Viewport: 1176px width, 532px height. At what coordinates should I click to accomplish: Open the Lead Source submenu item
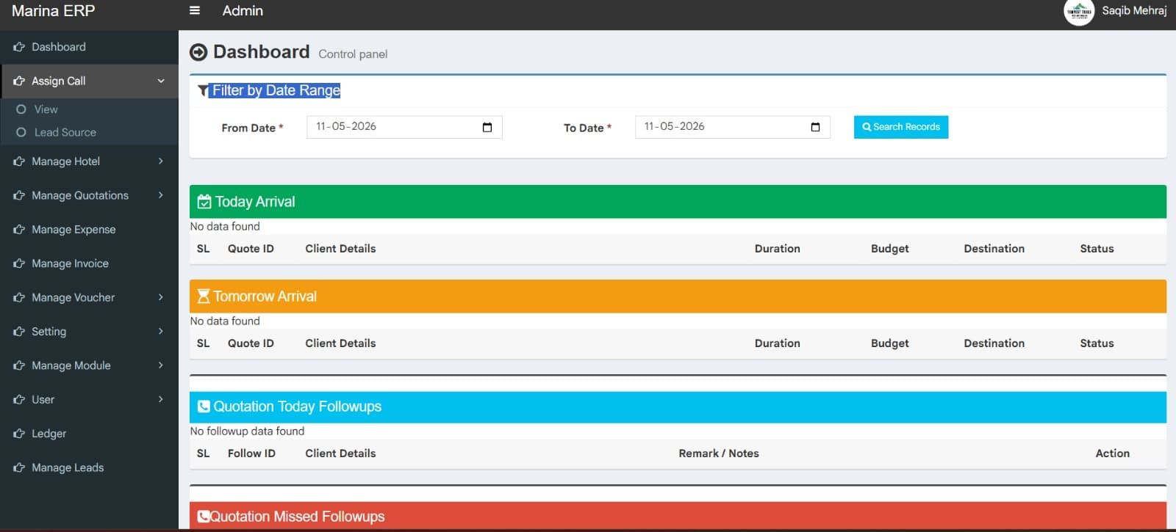(89, 132)
